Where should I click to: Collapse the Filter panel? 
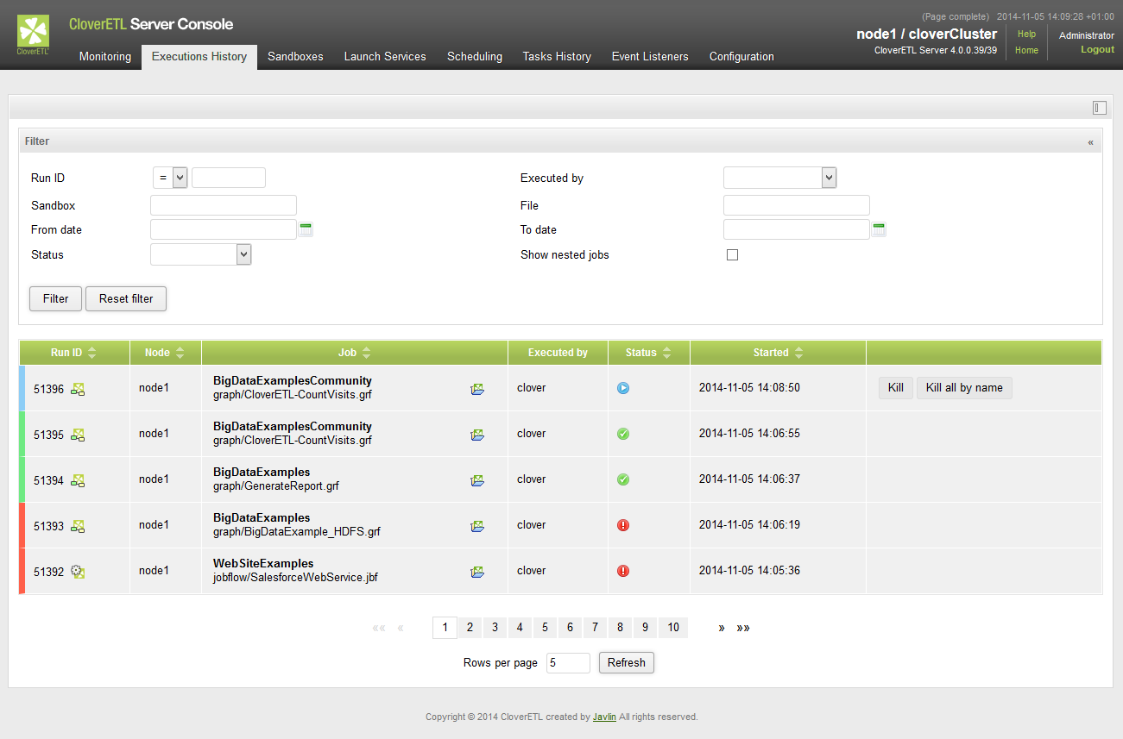point(1090,142)
